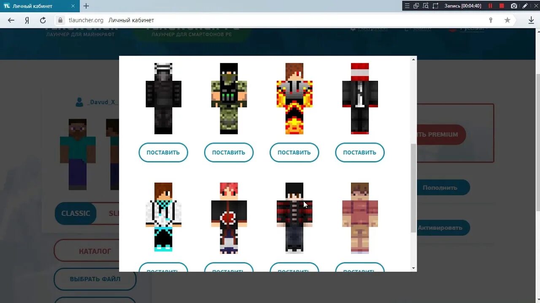Screen dimensions: 540x303
Task: Open saved passwords key icon
Action: pyautogui.click(x=491, y=20)
